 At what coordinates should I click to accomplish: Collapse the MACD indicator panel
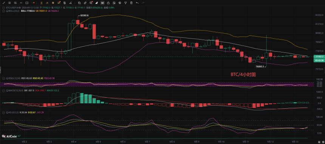coord(3,90)
